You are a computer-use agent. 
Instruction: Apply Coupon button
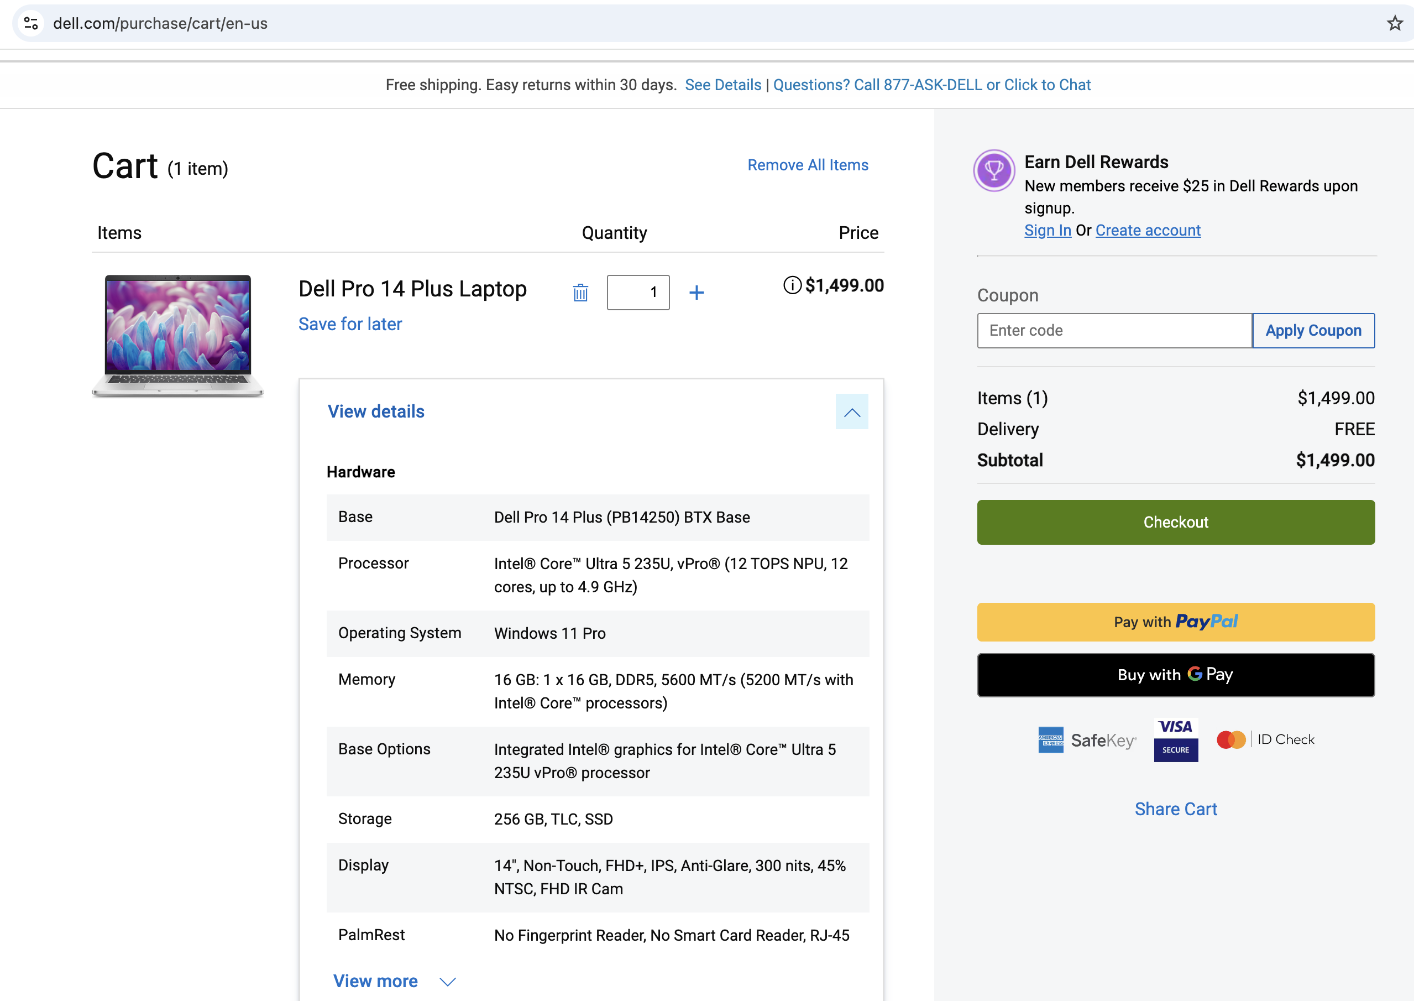click(x=1313, y=331)
